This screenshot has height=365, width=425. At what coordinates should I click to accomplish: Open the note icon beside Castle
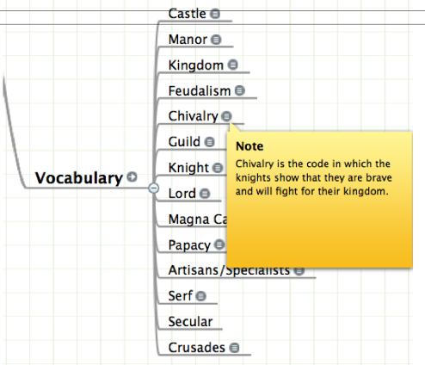(215, 14)
